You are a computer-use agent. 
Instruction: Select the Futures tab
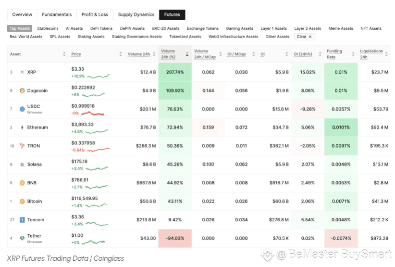[x=173, y=14]
